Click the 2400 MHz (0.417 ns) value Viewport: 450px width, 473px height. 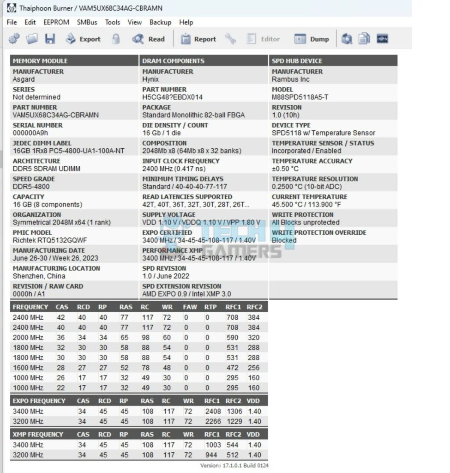click(174, 169)
